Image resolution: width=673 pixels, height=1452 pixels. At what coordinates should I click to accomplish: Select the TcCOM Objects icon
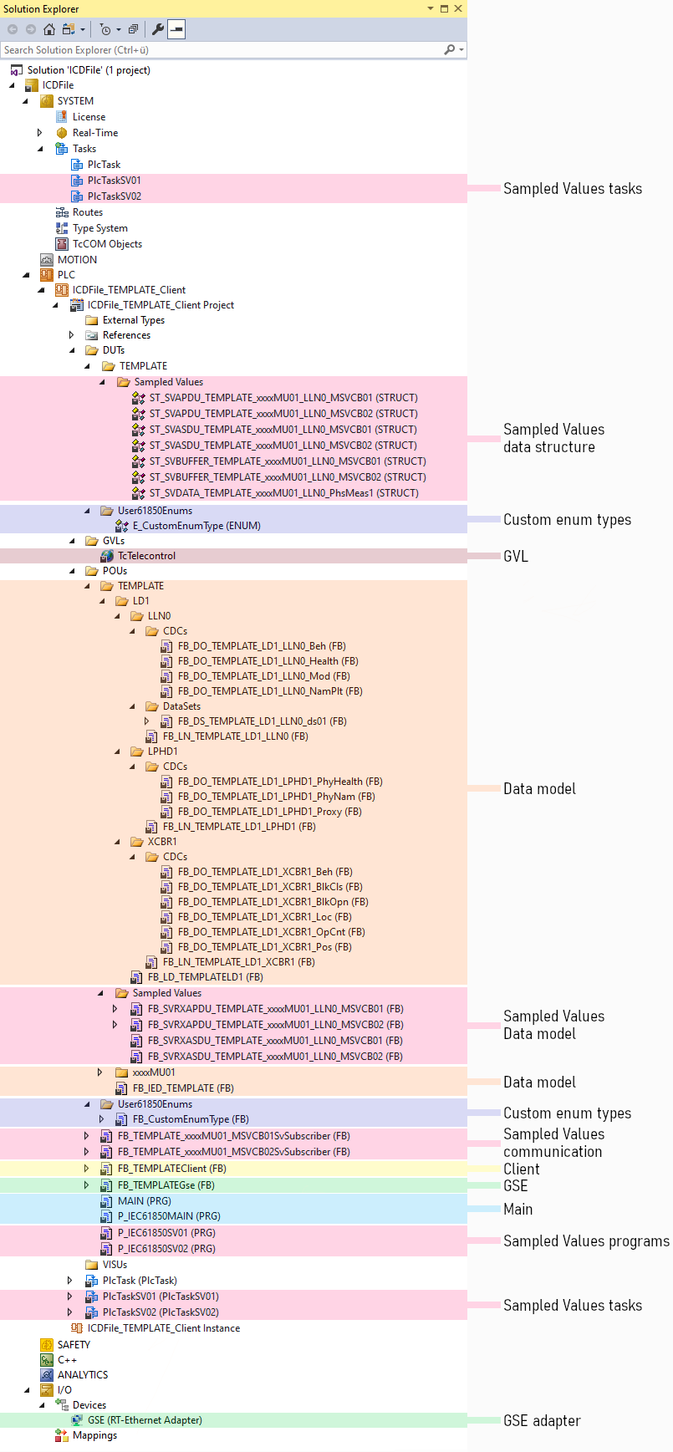62,244
